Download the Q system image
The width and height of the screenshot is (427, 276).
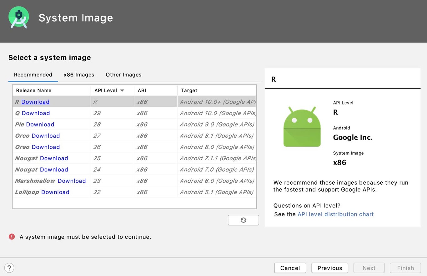coord(35,113)
